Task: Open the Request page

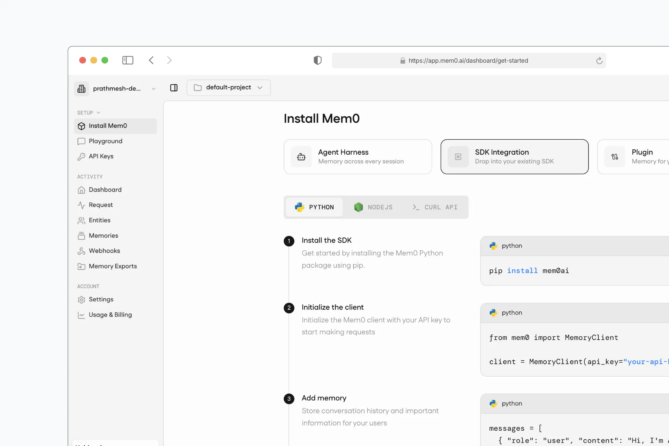Action: (x=115, y=205)
